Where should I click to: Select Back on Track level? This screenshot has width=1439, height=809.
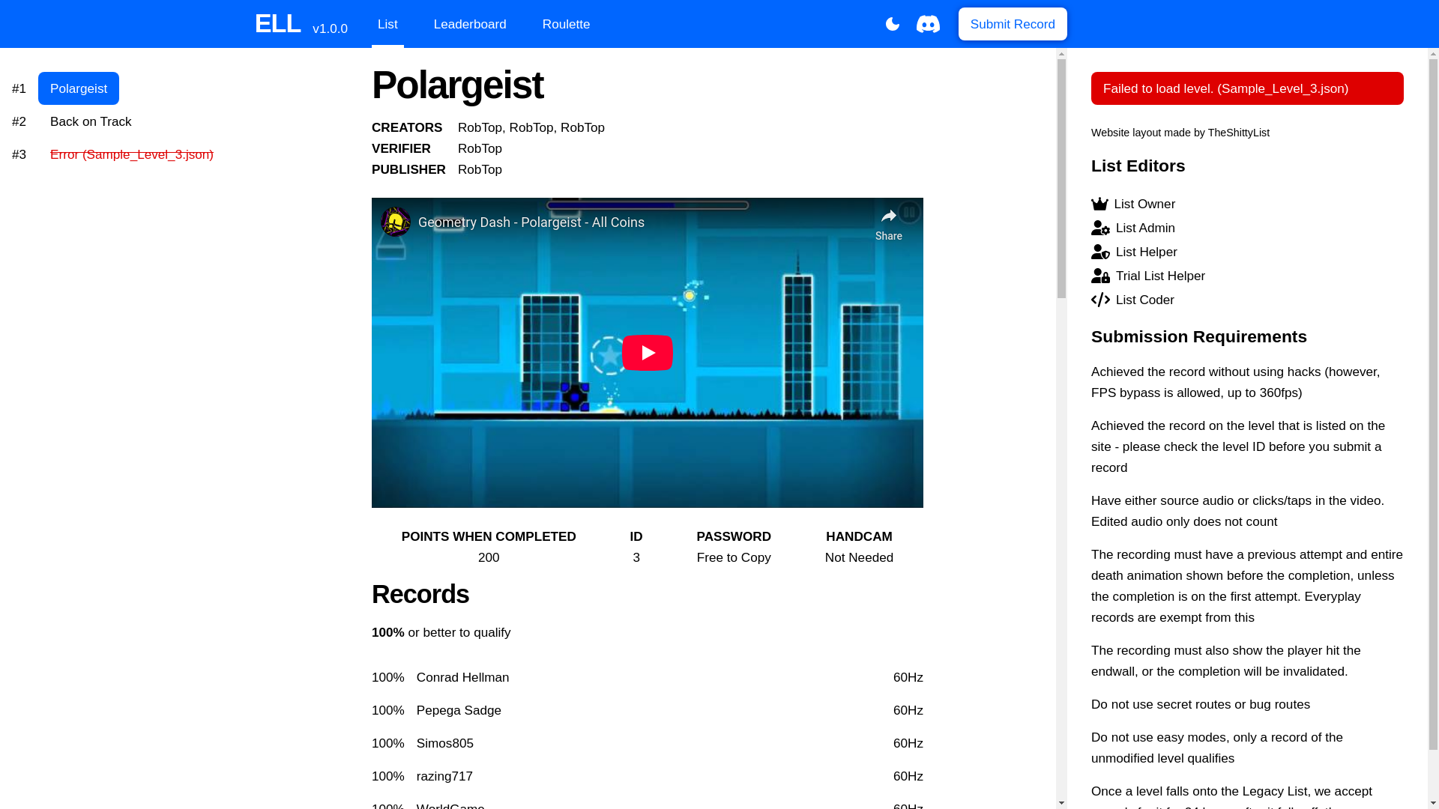(x=91, y=121)
